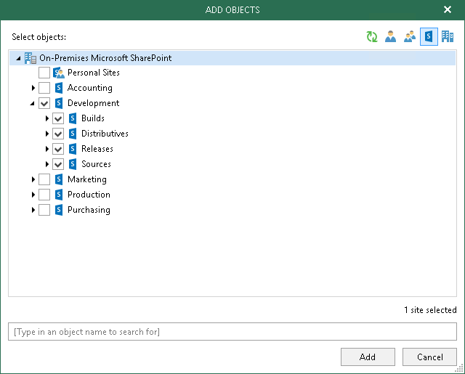Select the Distributives tree item
465x374 pixels.
(x=105, y=134)
